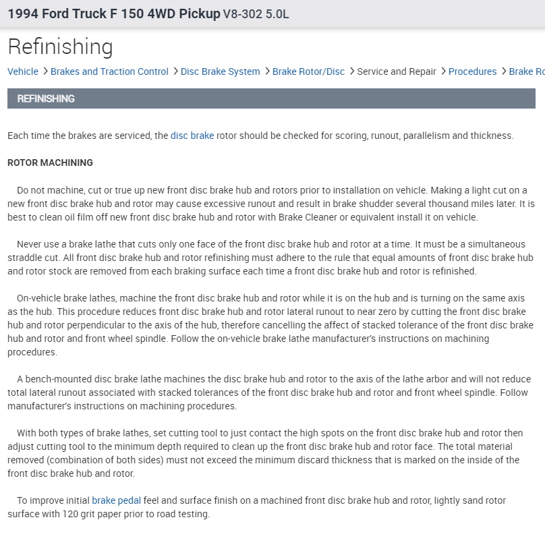Click the chevron right after Procedures breadcrumb

[503, 71]
